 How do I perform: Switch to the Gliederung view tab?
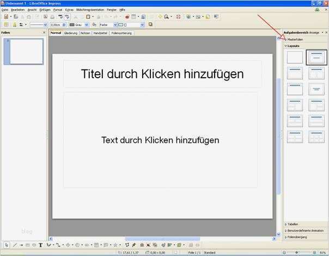[71, 33]
